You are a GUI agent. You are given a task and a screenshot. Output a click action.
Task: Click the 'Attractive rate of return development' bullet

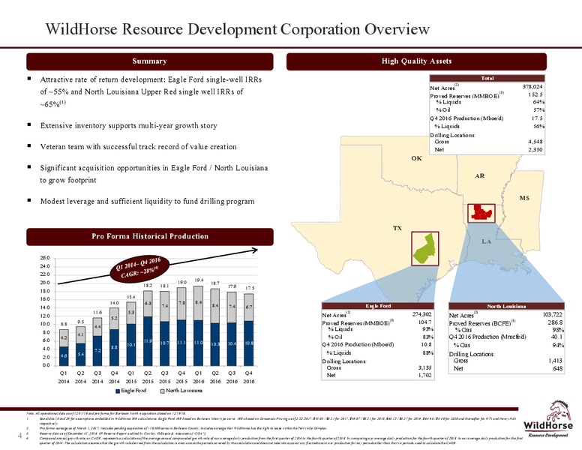pyautogui.click(x=151, y=91)
